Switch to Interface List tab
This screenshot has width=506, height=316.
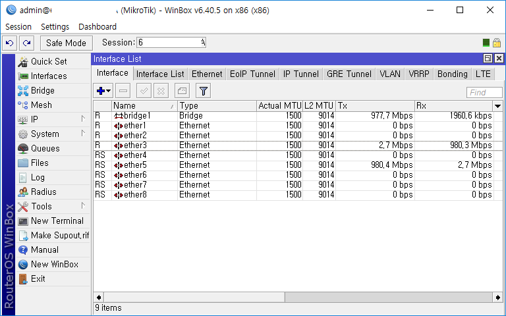[x=160, y=74]
